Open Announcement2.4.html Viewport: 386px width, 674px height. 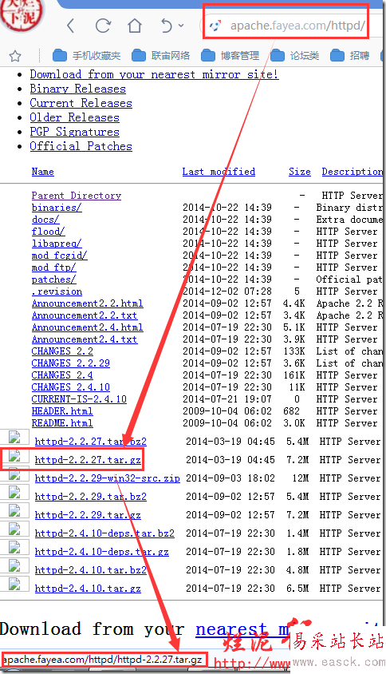coord(87,327)
